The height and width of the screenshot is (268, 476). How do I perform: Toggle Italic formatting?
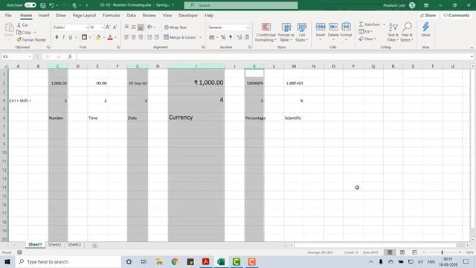tap(63, 37)
